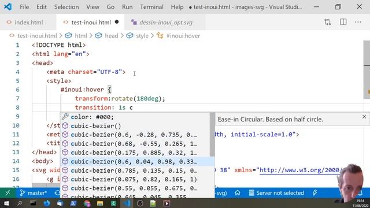Switch to the index.html tab

pos(28,22)
